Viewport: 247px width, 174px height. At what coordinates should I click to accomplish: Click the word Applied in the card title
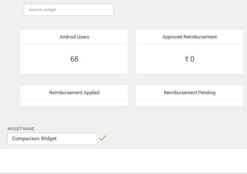pos(91,93)
